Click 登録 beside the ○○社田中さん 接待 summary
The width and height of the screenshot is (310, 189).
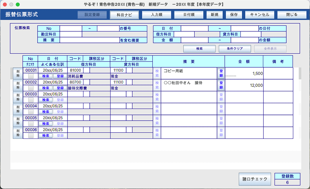(221, 85)
